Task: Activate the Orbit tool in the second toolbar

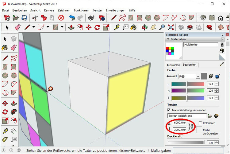Action: click(145, 27)
